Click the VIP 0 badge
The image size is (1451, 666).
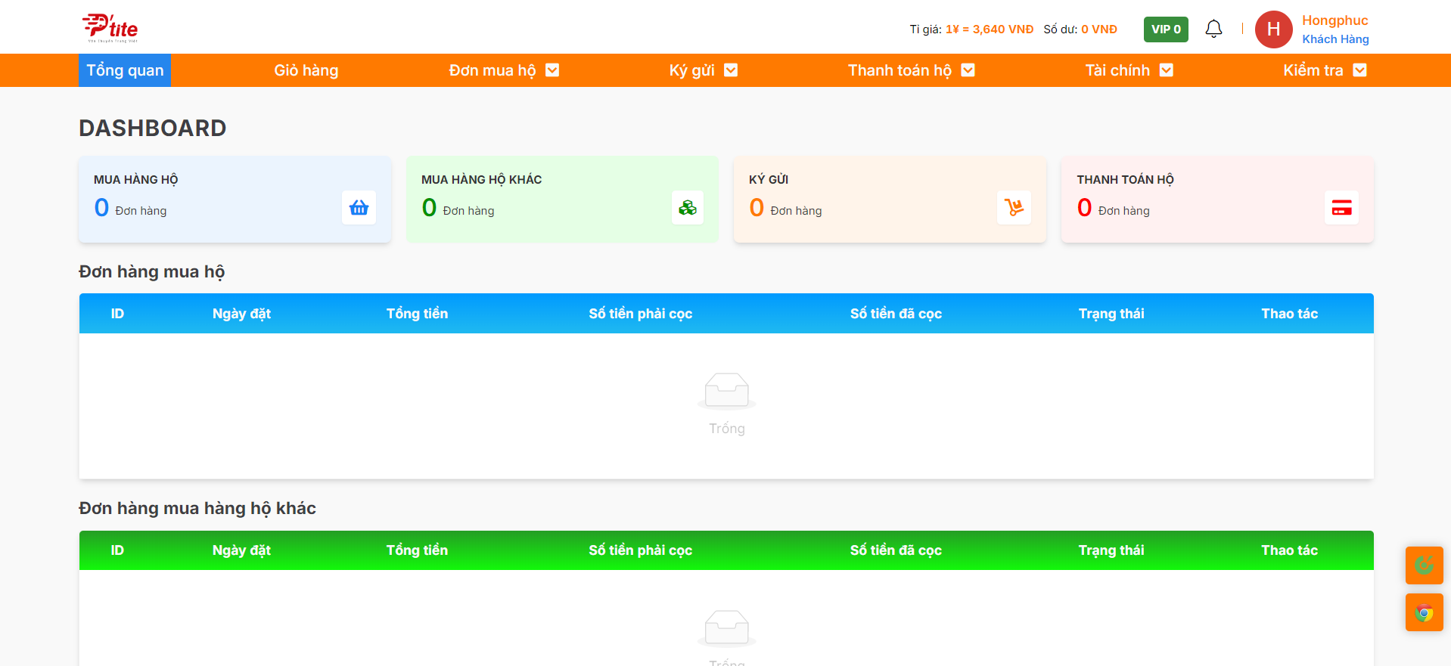click(x=1166, y=29)
